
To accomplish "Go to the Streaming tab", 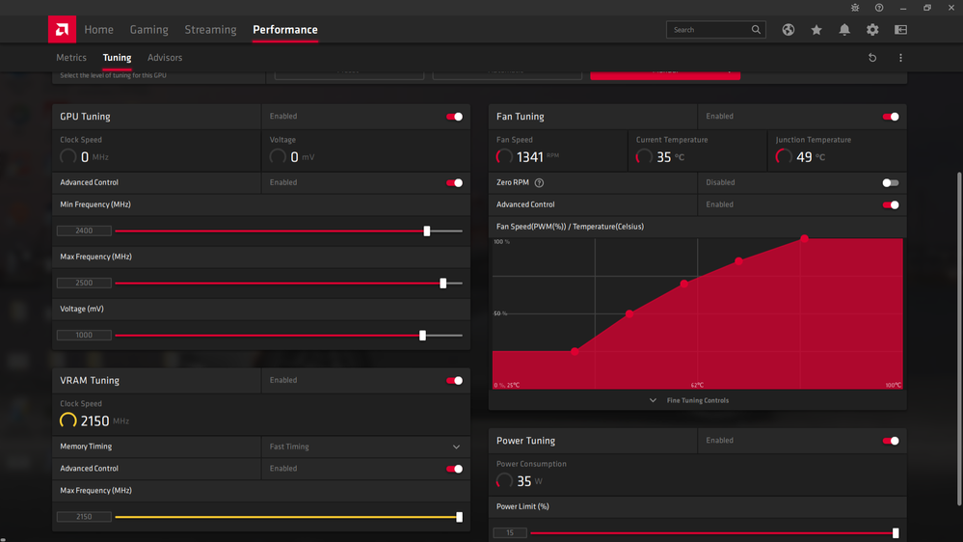I will [211, 30].
